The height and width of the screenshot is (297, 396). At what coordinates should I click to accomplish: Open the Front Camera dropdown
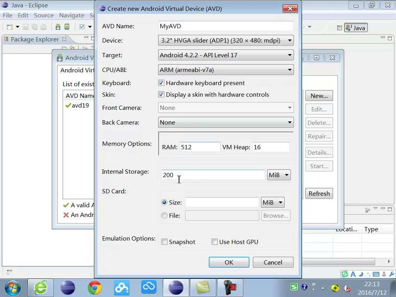pyautogui.click(x=226, y=108)
